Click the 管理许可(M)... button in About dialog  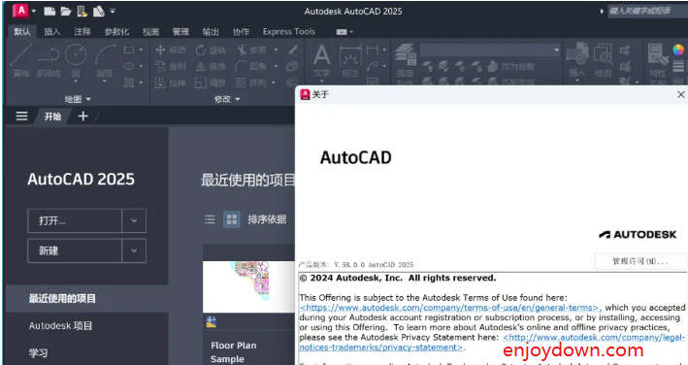[640, 261]
